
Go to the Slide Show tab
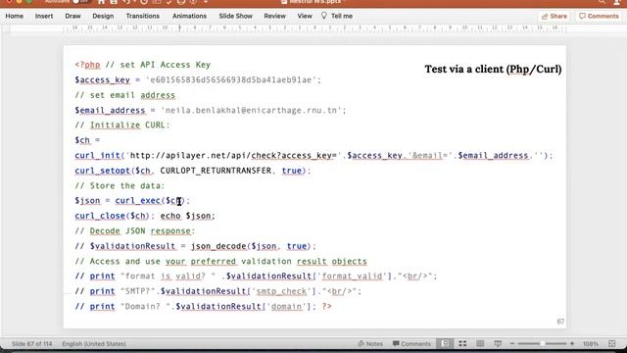click(235, 16)
